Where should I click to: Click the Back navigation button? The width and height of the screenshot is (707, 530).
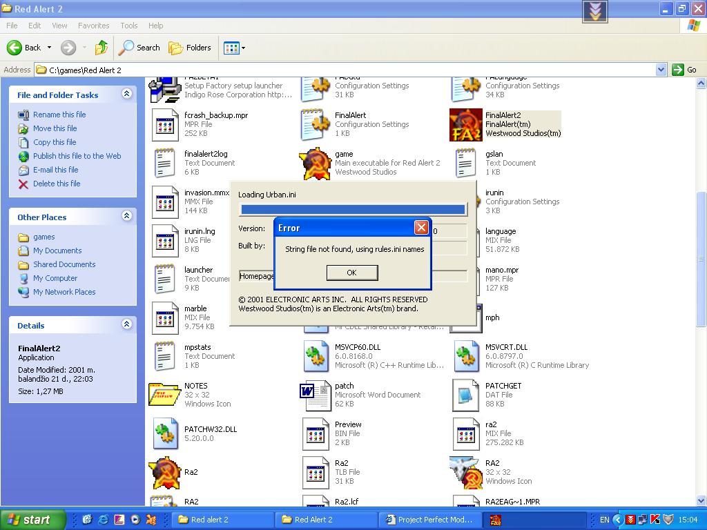24,48
